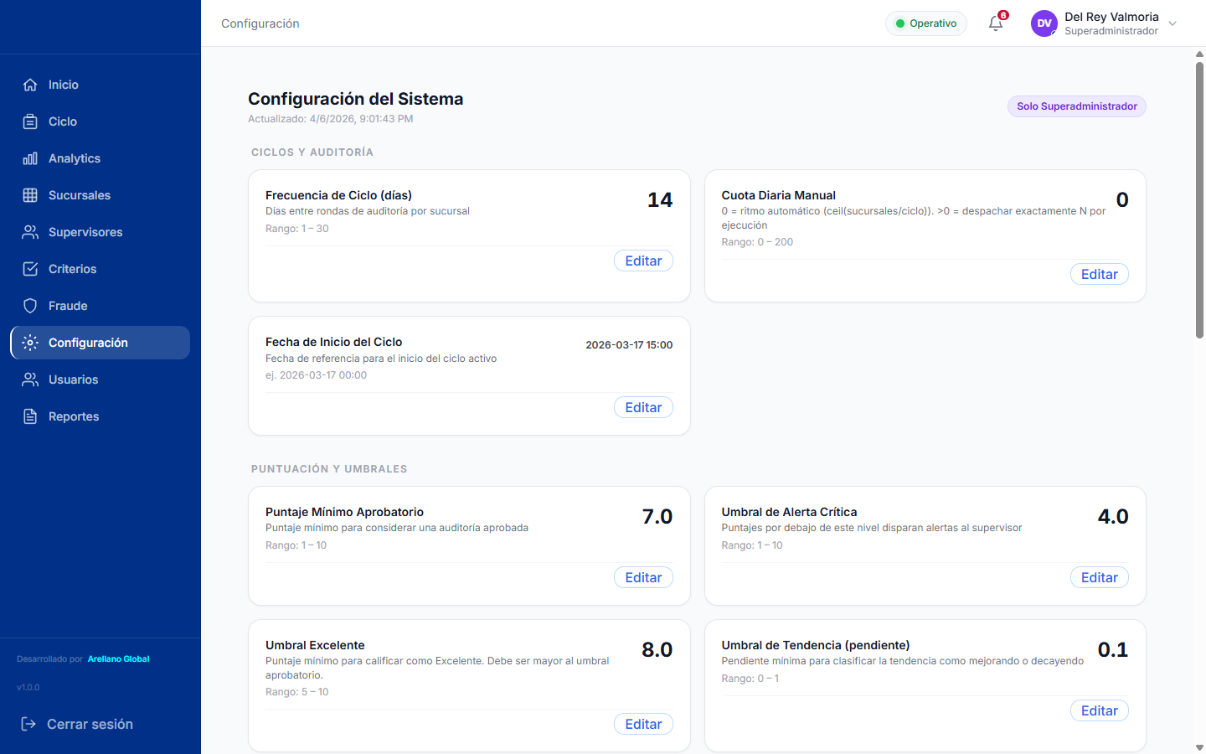Click the Supervisores people icon
Screen dimensions: 1206x754
pyautogui.click(x=30, y=232)
